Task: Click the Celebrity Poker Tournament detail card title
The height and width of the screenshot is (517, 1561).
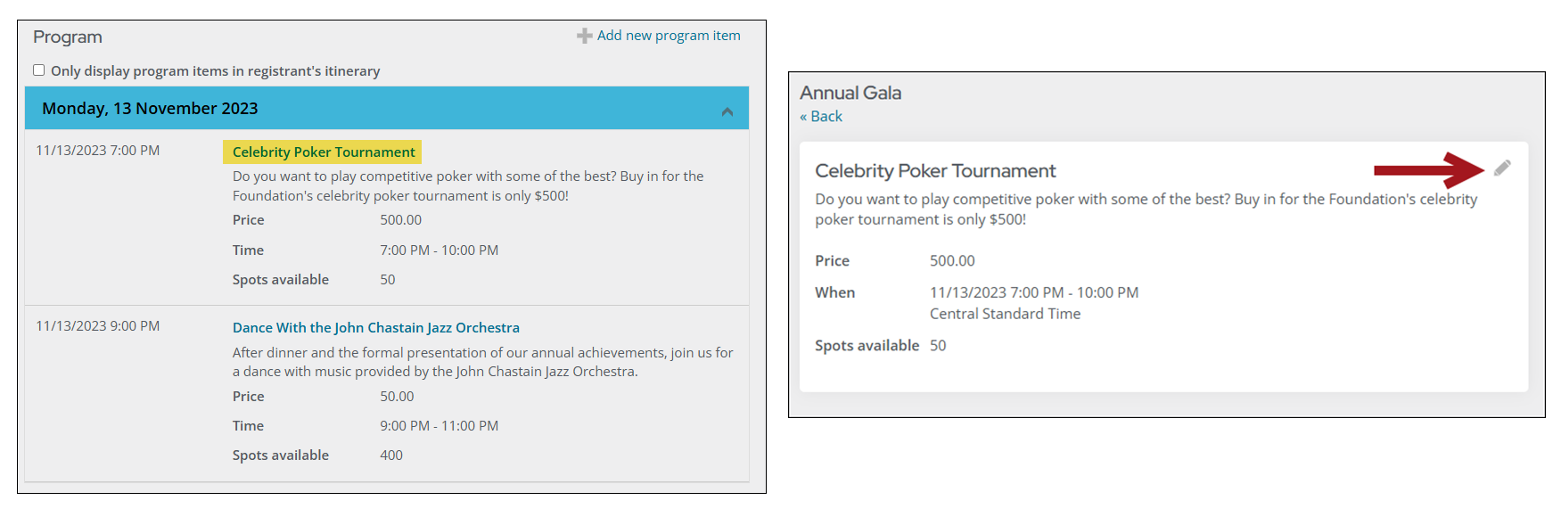Action: point(935,171)
